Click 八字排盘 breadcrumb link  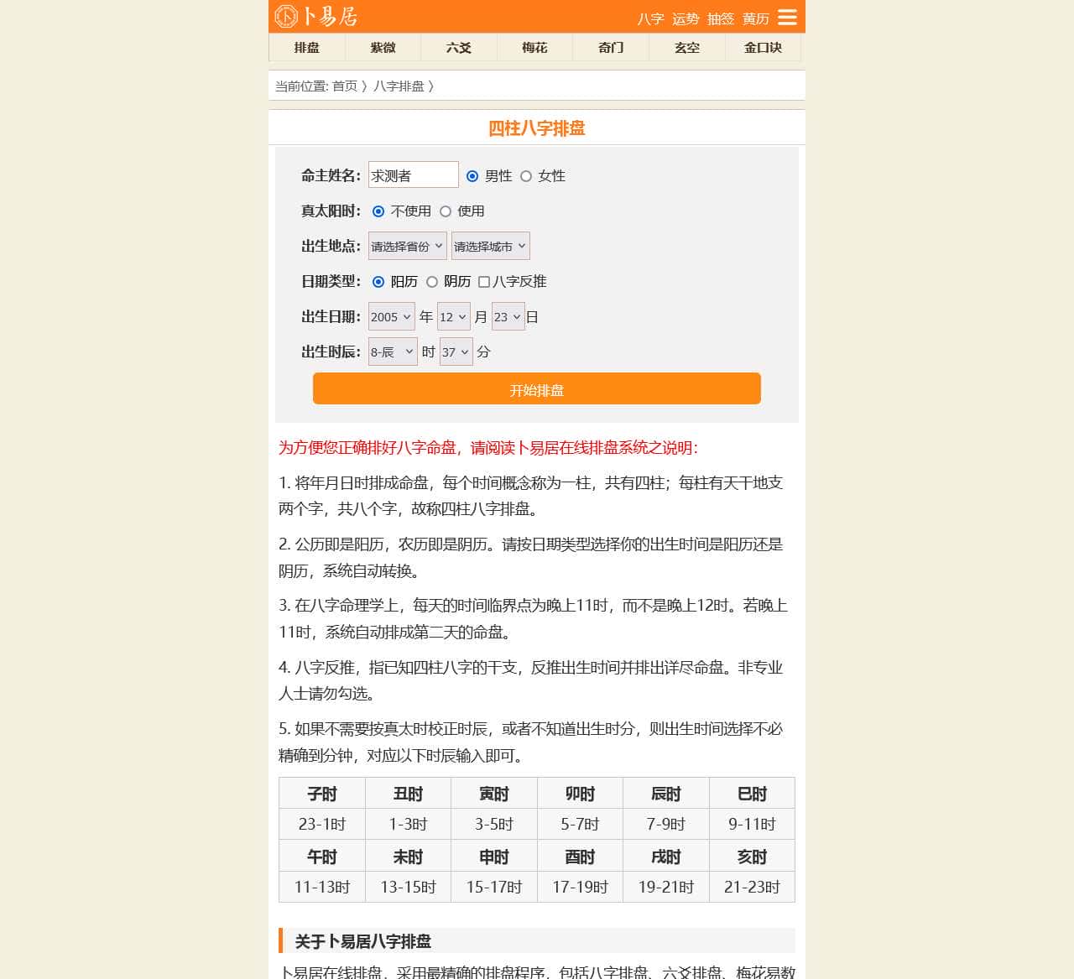tap(399, 86)
